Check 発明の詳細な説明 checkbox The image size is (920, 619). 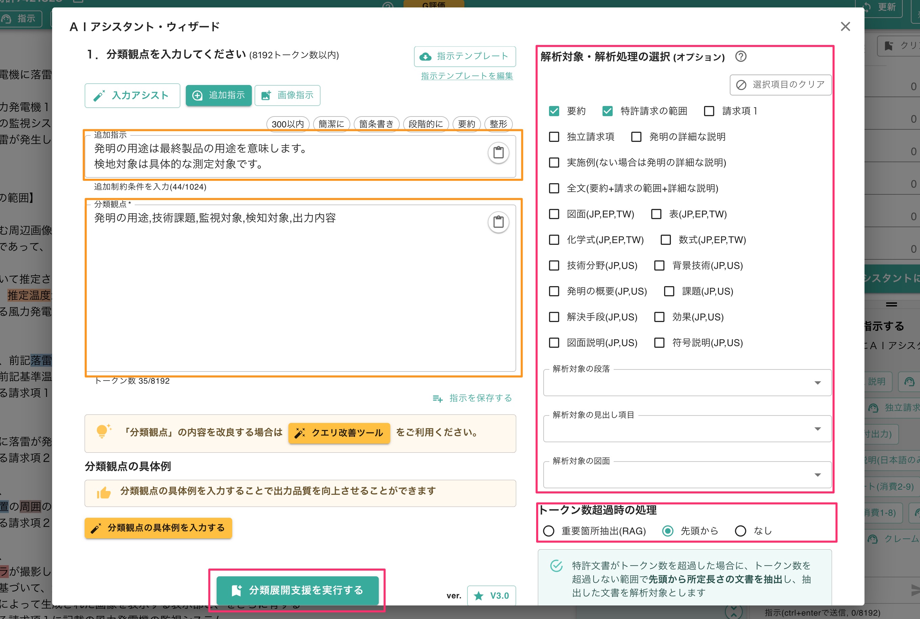[x=636, y=136]
